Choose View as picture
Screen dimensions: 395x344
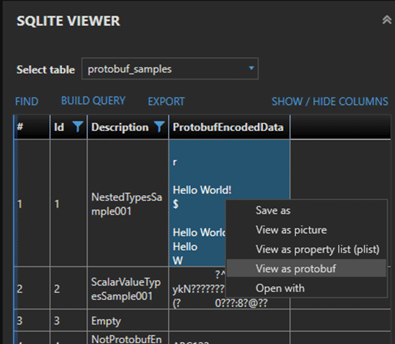click(x=306, y=230)
